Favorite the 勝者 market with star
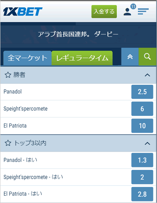157x203 pixels. tap(8, 75)
